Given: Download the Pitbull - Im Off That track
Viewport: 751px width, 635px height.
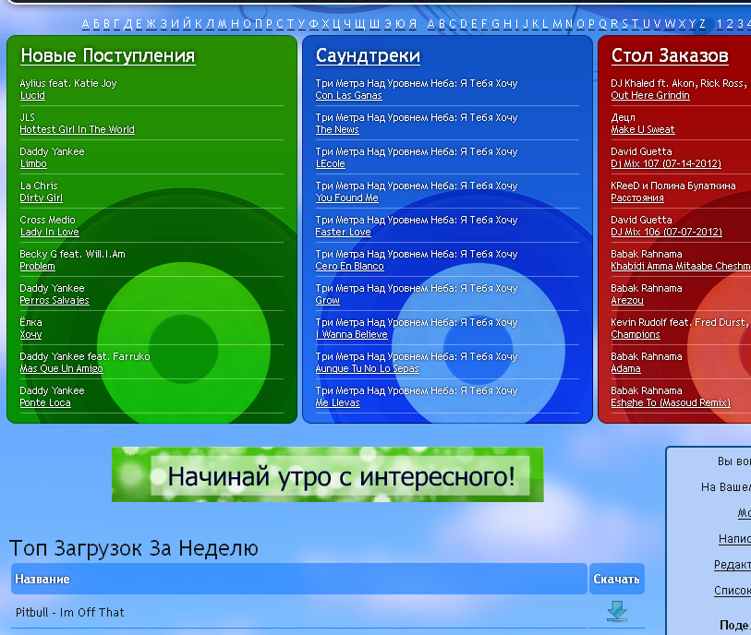Looking at the screenshot, I should pyautogui.click(x=616, y=611).
